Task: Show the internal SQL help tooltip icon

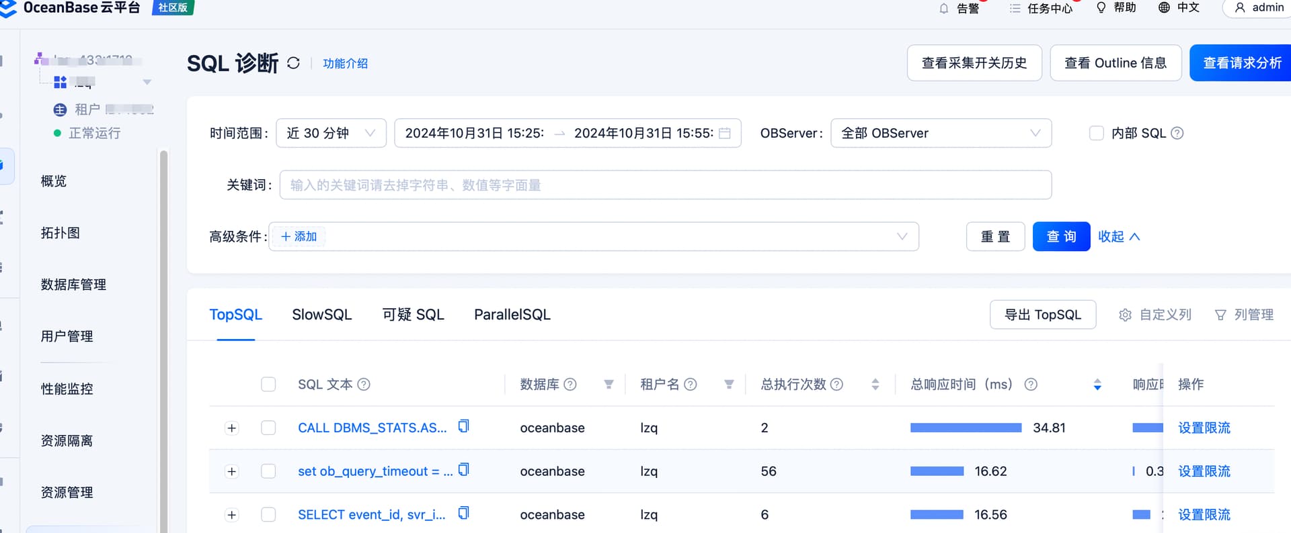Action: click(1177, 133)
